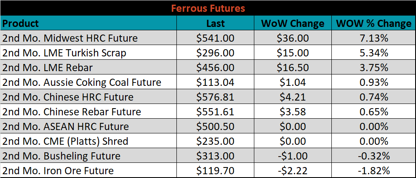Select the 2nd Mo. Midwest HRC Future cell
This screenshot has width=416, height=178.
click(x=88, y=38)
